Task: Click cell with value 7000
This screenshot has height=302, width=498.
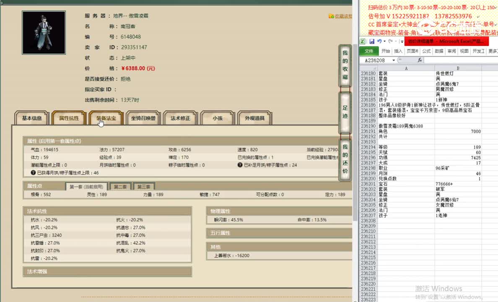Action: [x=458, y=131]
